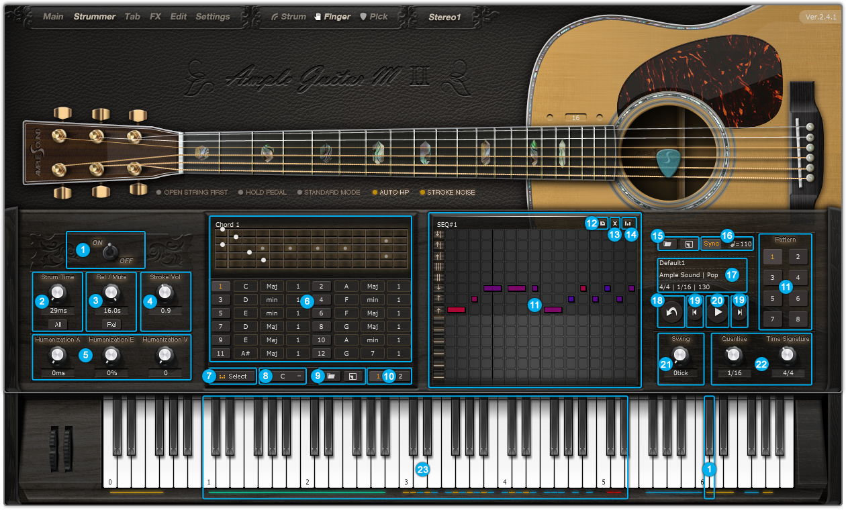Open the FX tab
The height and width of the screenshot is (510, 846).
(x=155, y=17)
